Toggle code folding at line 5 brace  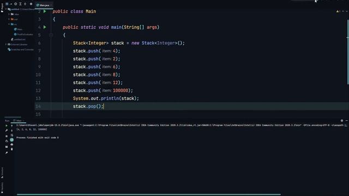pos(51,35)
